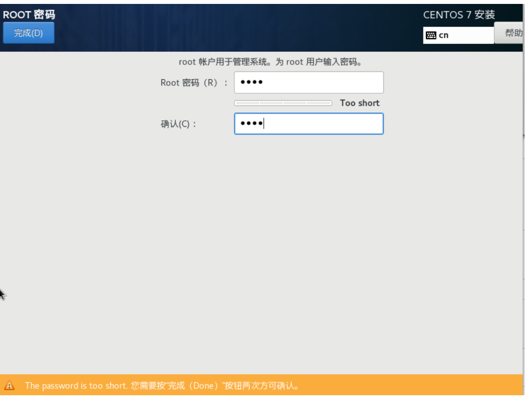Click the CENTOS 7 安装 heading
This screenshot has height=397, width=526.
[x=459, y=15]
